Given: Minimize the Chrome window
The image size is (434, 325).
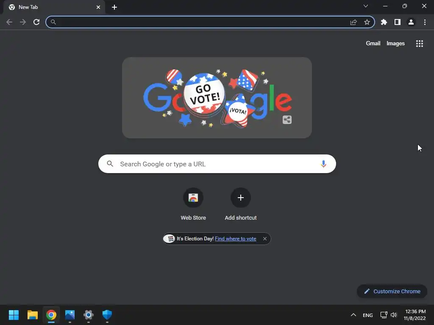Looking at the screenshot, I should pos(385,6).
